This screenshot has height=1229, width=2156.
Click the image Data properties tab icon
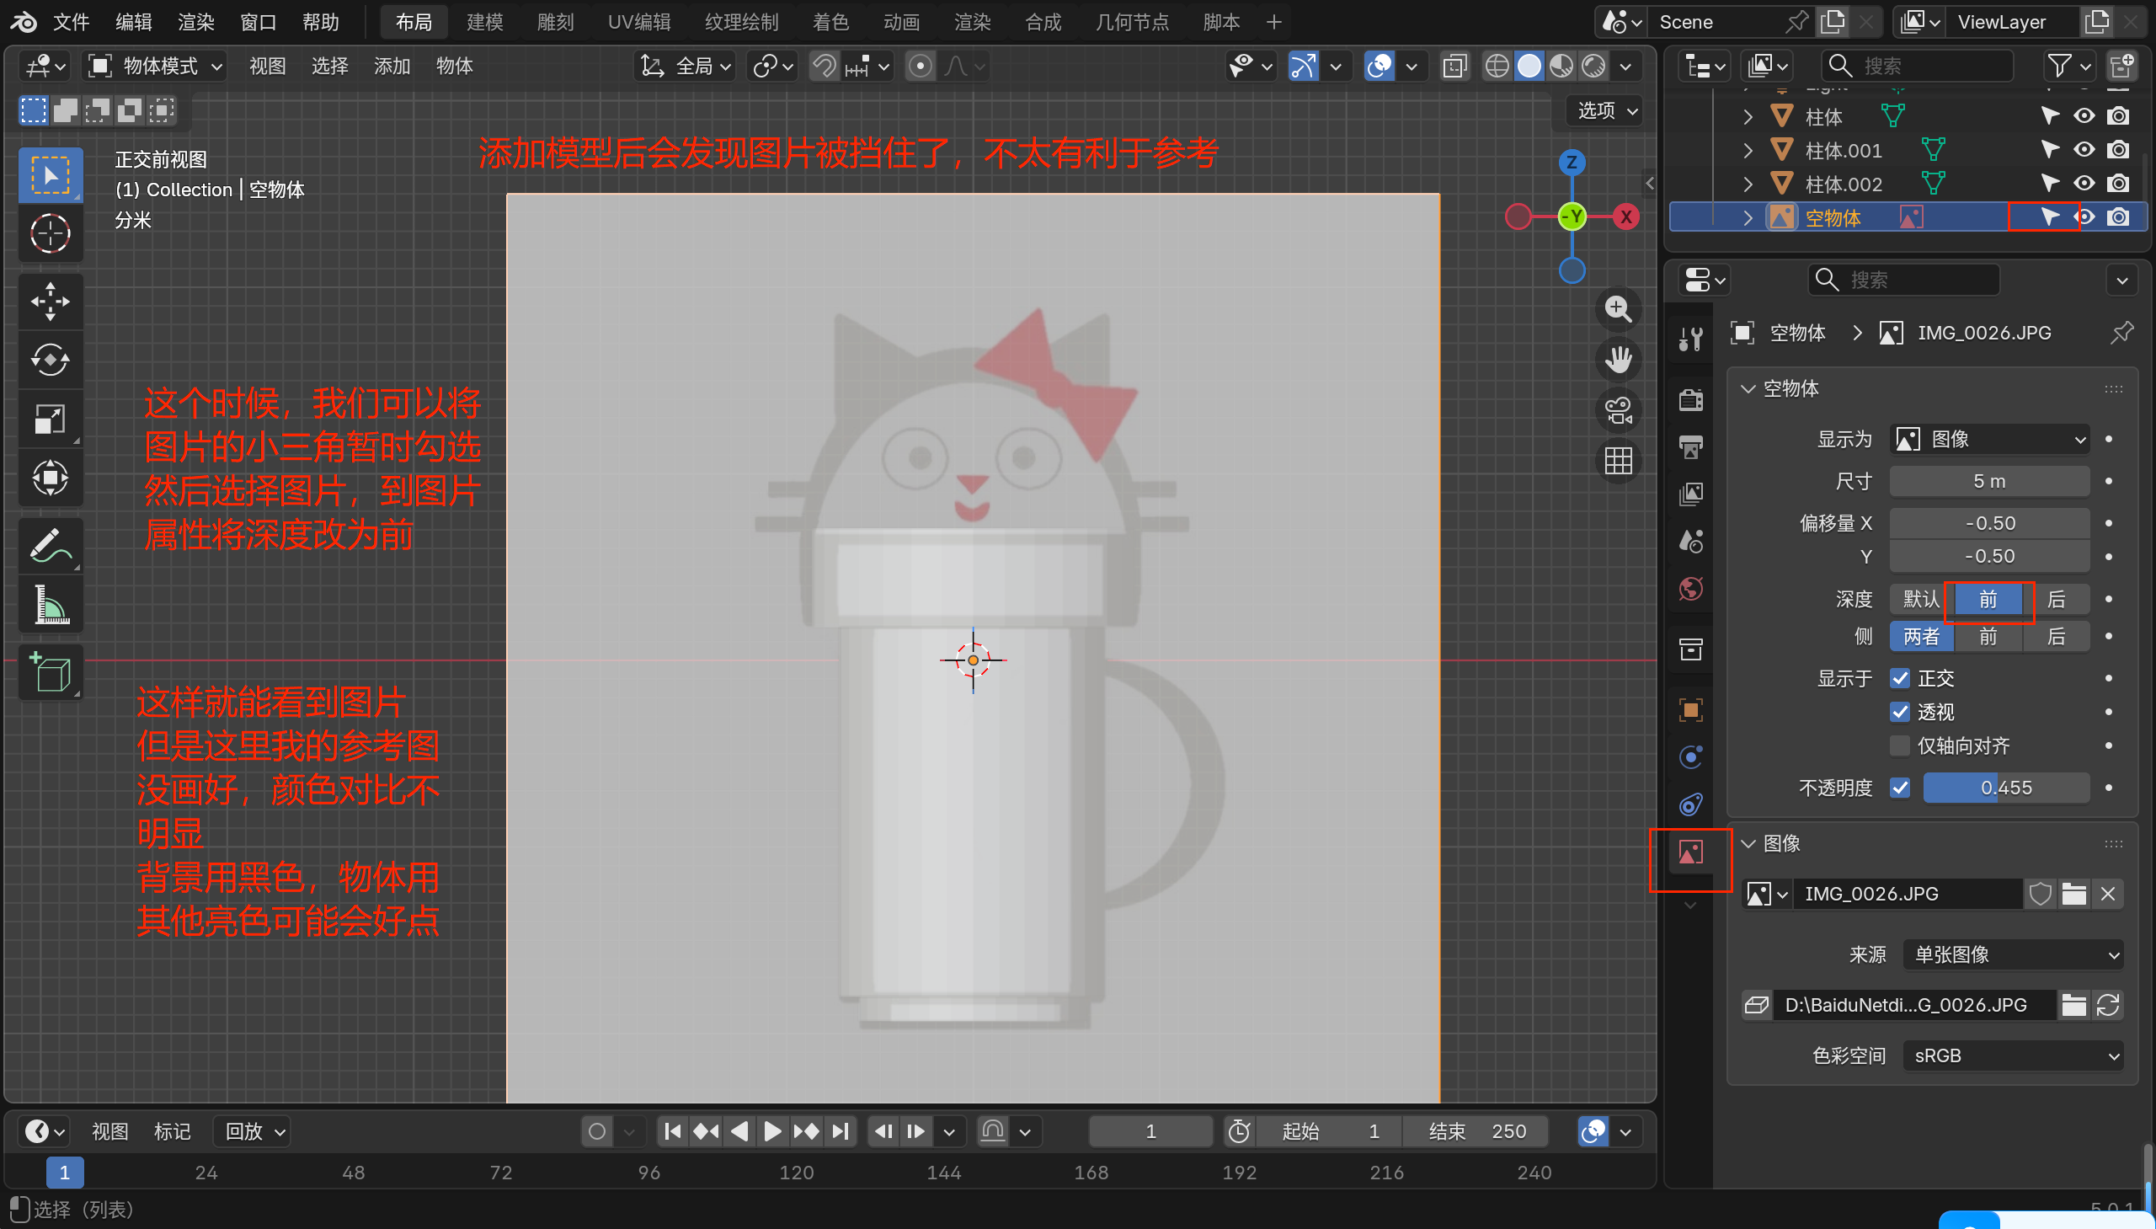1690,852
